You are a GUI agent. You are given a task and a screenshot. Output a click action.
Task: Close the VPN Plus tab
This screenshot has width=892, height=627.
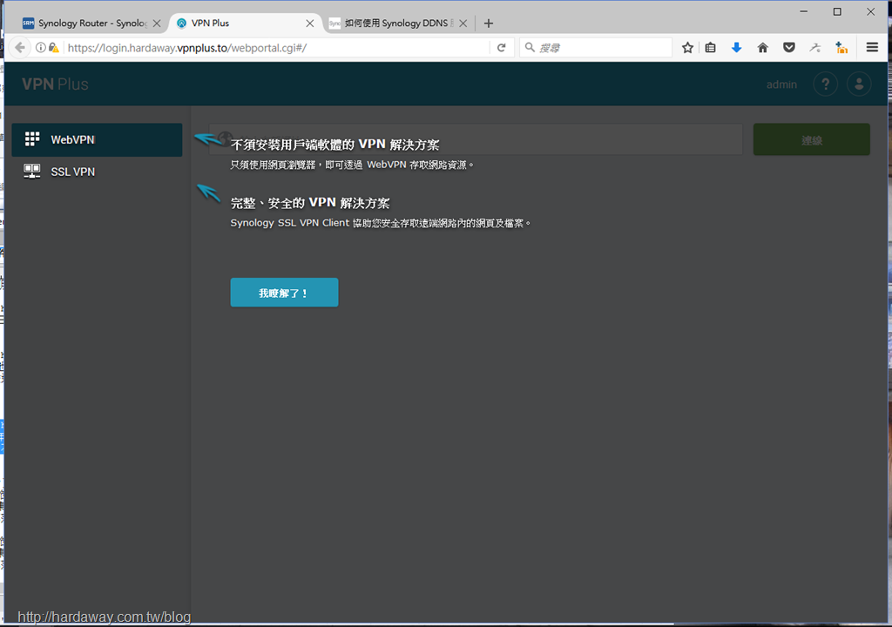tap(309, 24)
